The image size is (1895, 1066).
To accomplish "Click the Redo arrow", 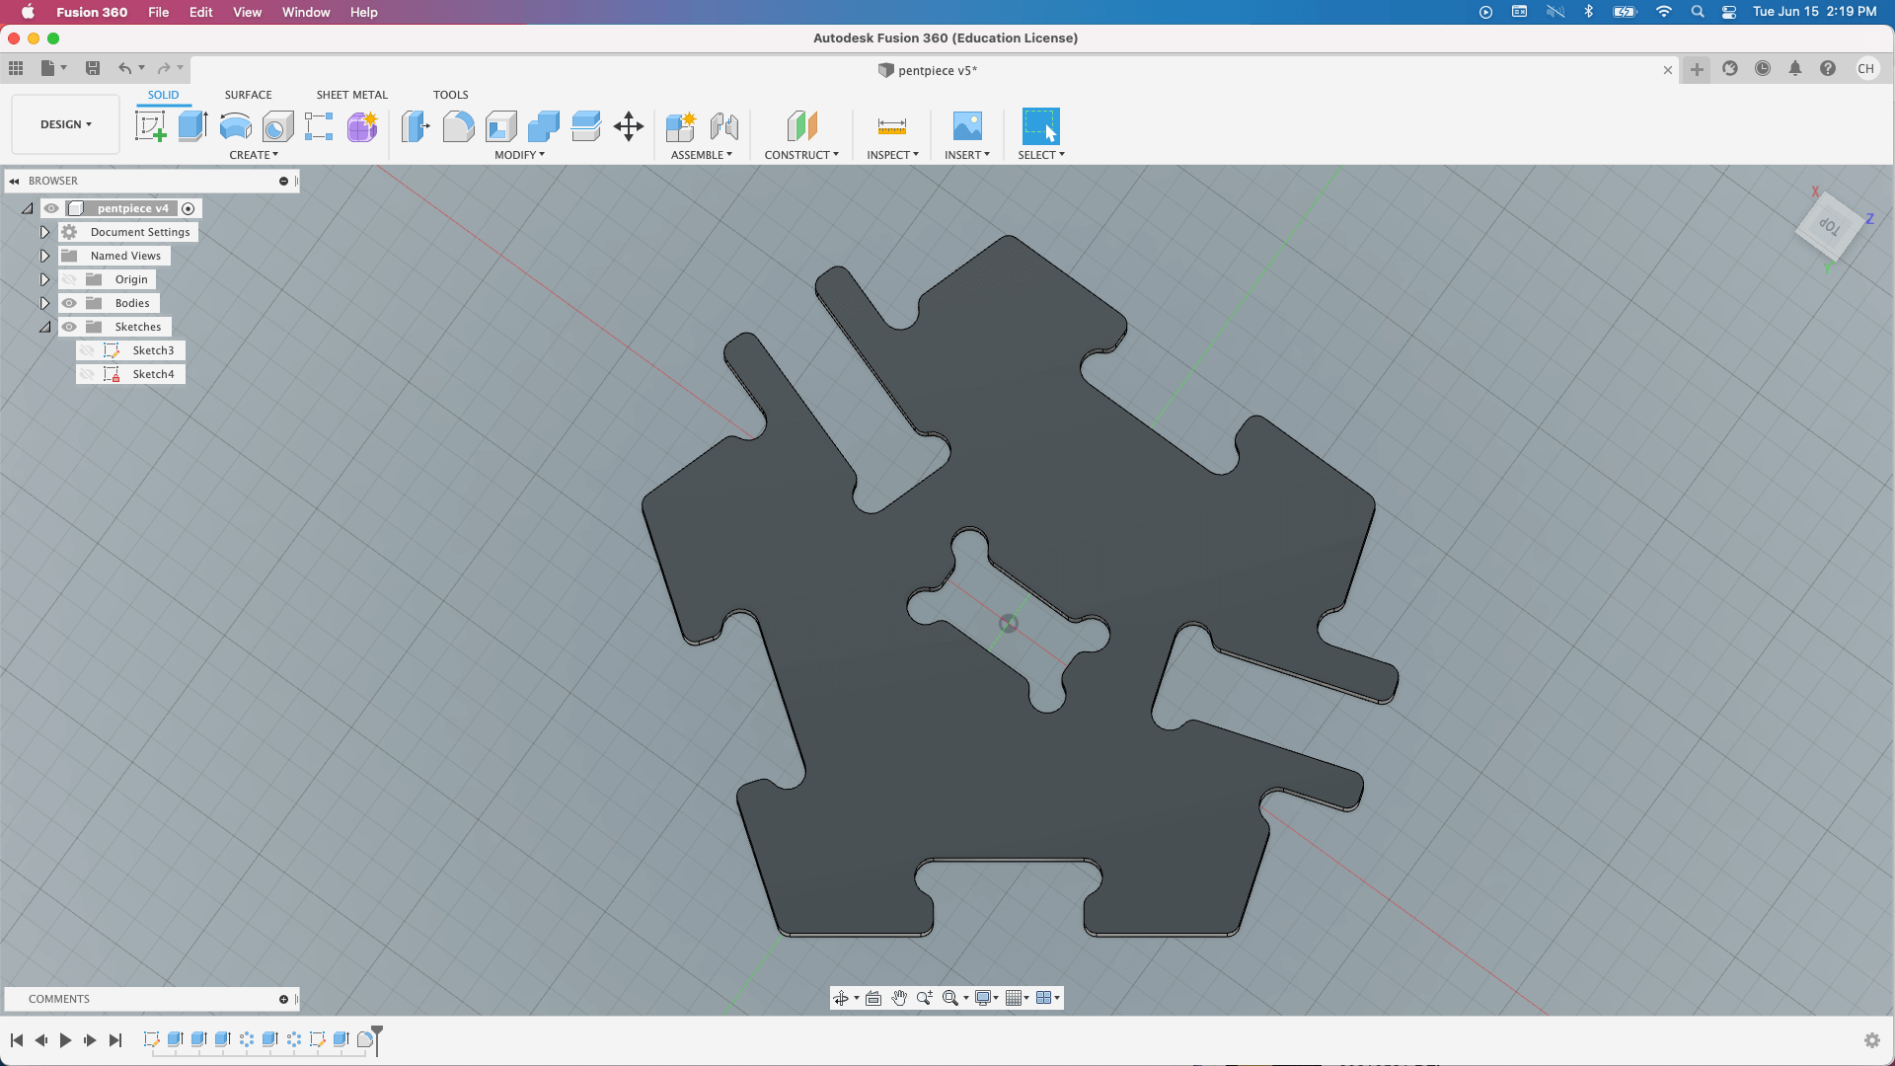I will point(165,68).
